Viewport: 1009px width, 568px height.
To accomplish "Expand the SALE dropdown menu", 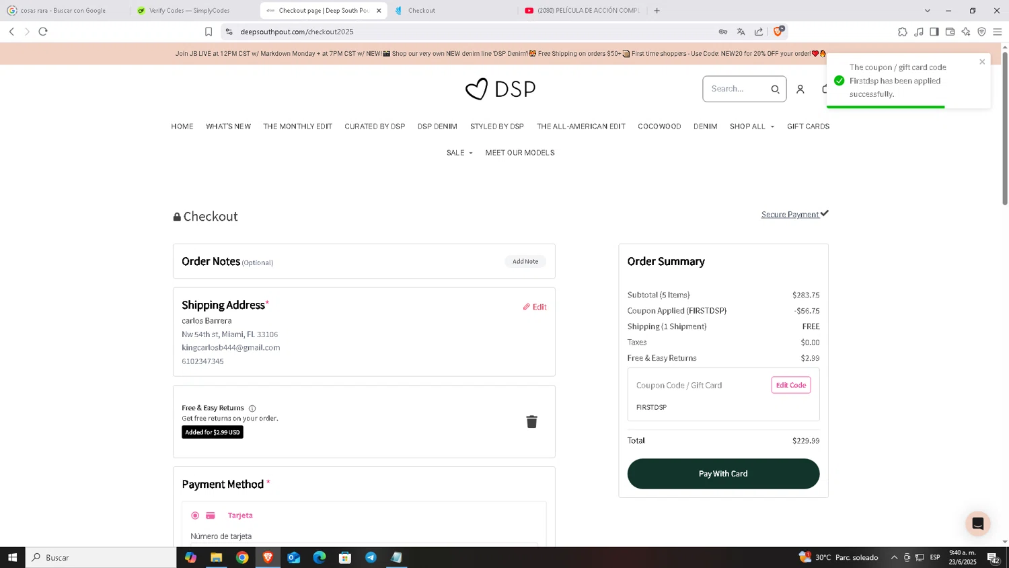I will [459, 153].
